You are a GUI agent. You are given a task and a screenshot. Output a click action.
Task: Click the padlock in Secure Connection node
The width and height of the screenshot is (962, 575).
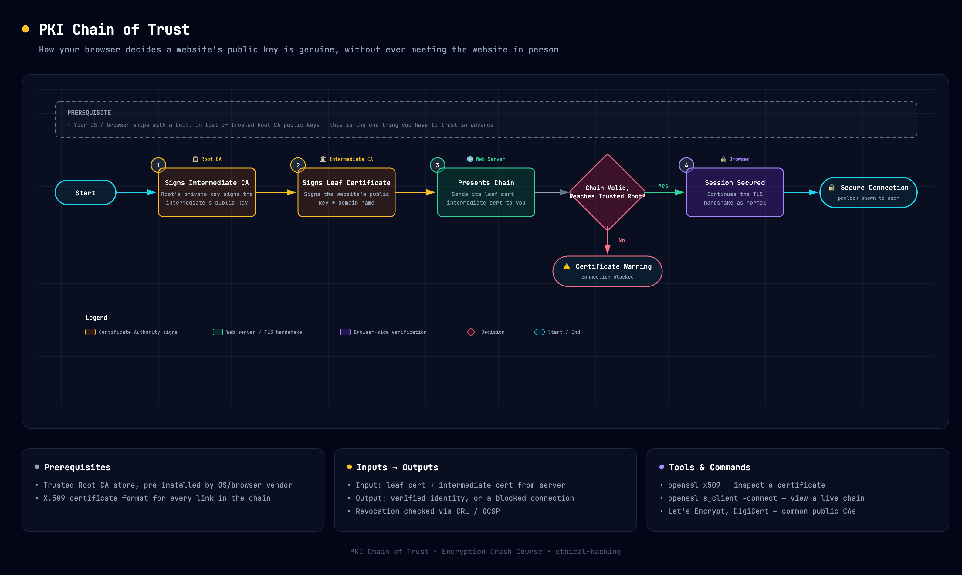(832, 188)
